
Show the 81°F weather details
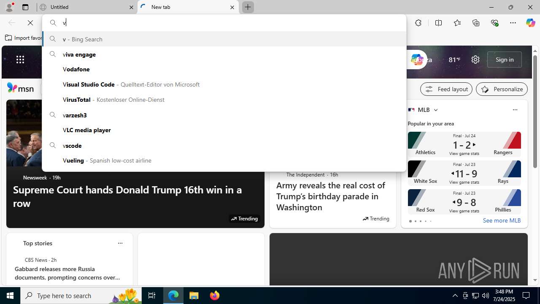[454, 60]
